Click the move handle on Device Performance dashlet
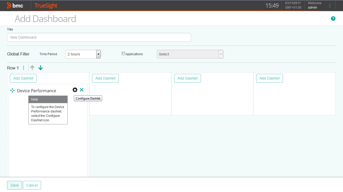This screenshot has height=192, width=343. [12, 90]
